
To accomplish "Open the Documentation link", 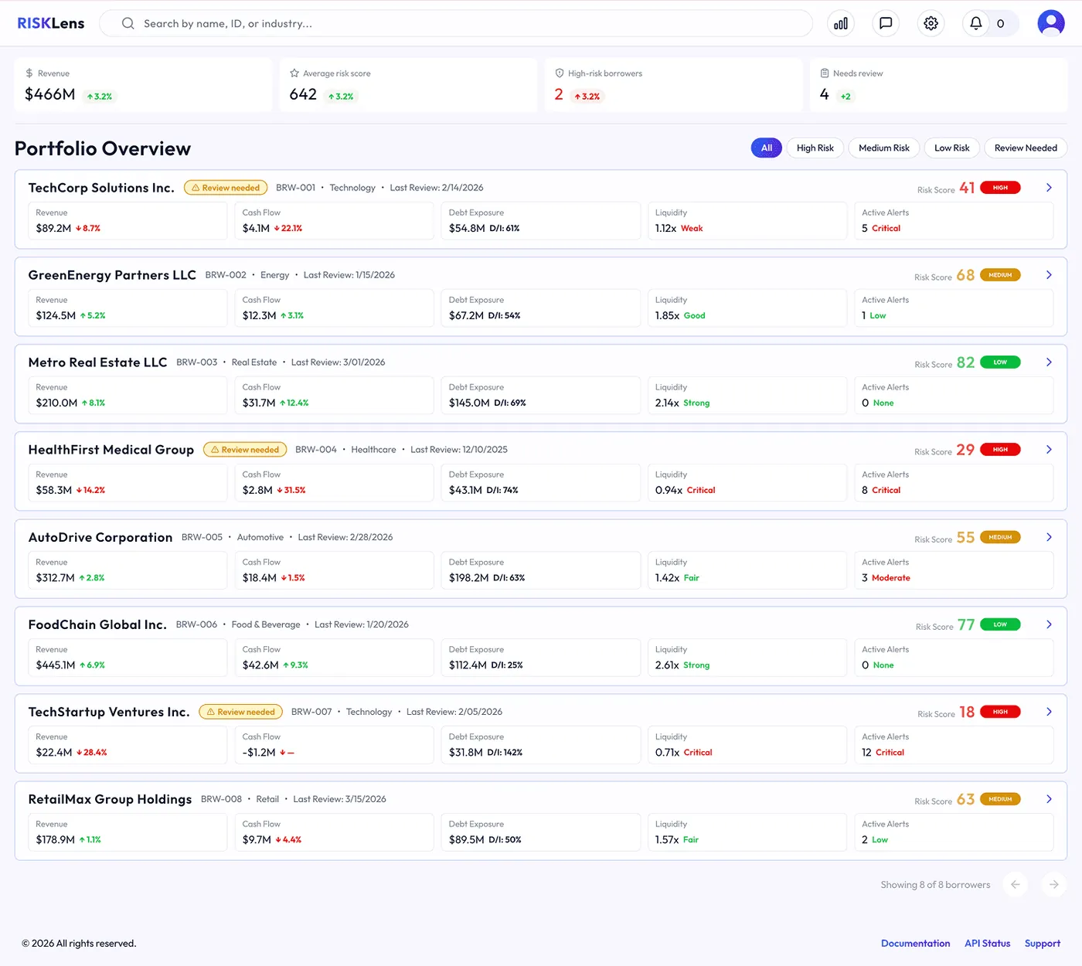I will 916,944.
